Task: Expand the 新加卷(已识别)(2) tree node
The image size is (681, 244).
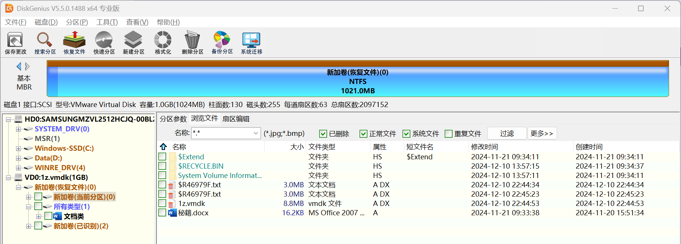Action: point(28,226)
